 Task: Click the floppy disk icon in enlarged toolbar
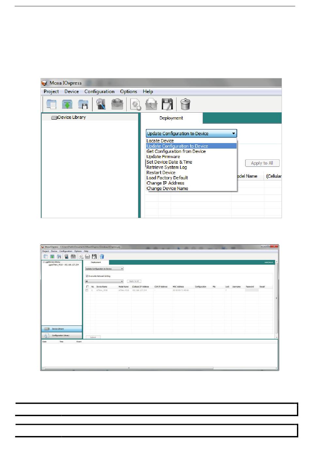(x=167, y=104)
